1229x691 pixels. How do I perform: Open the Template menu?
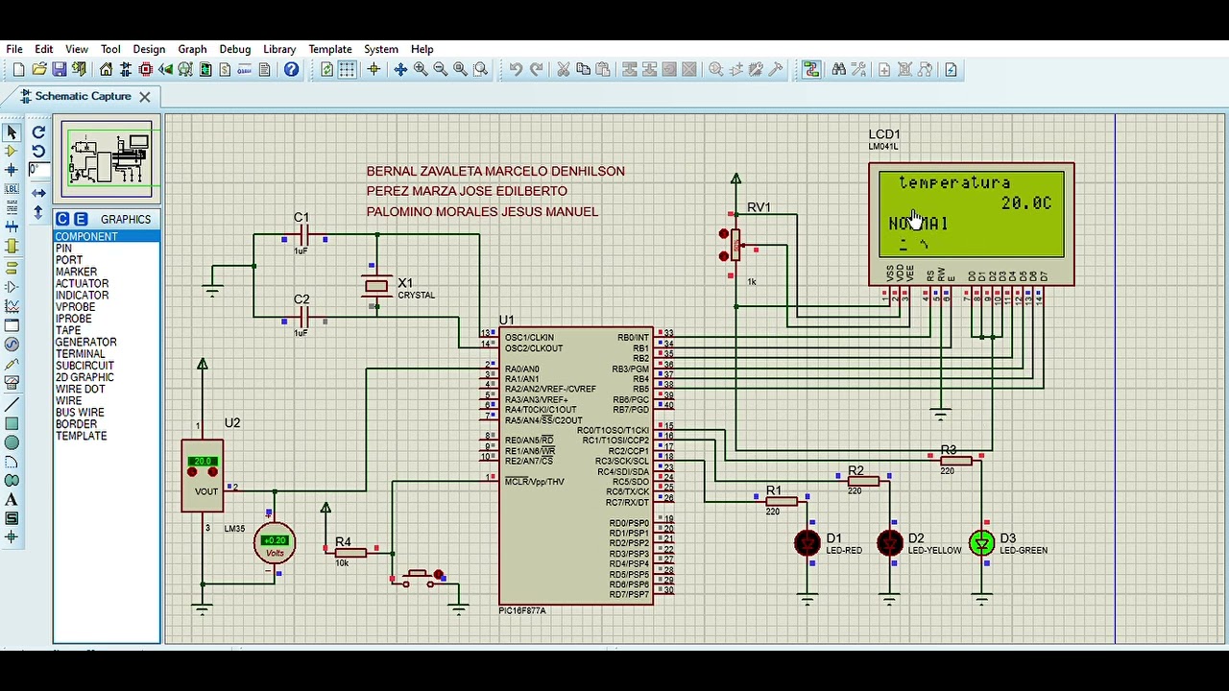330,49
